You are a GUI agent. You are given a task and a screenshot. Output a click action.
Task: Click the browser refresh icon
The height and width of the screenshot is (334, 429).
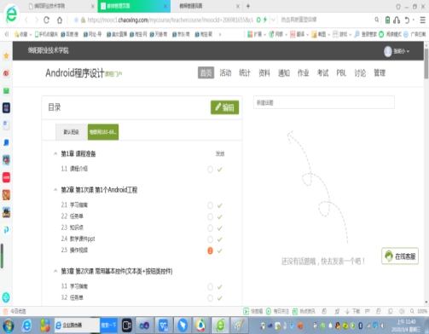click(x=46, y=20)
